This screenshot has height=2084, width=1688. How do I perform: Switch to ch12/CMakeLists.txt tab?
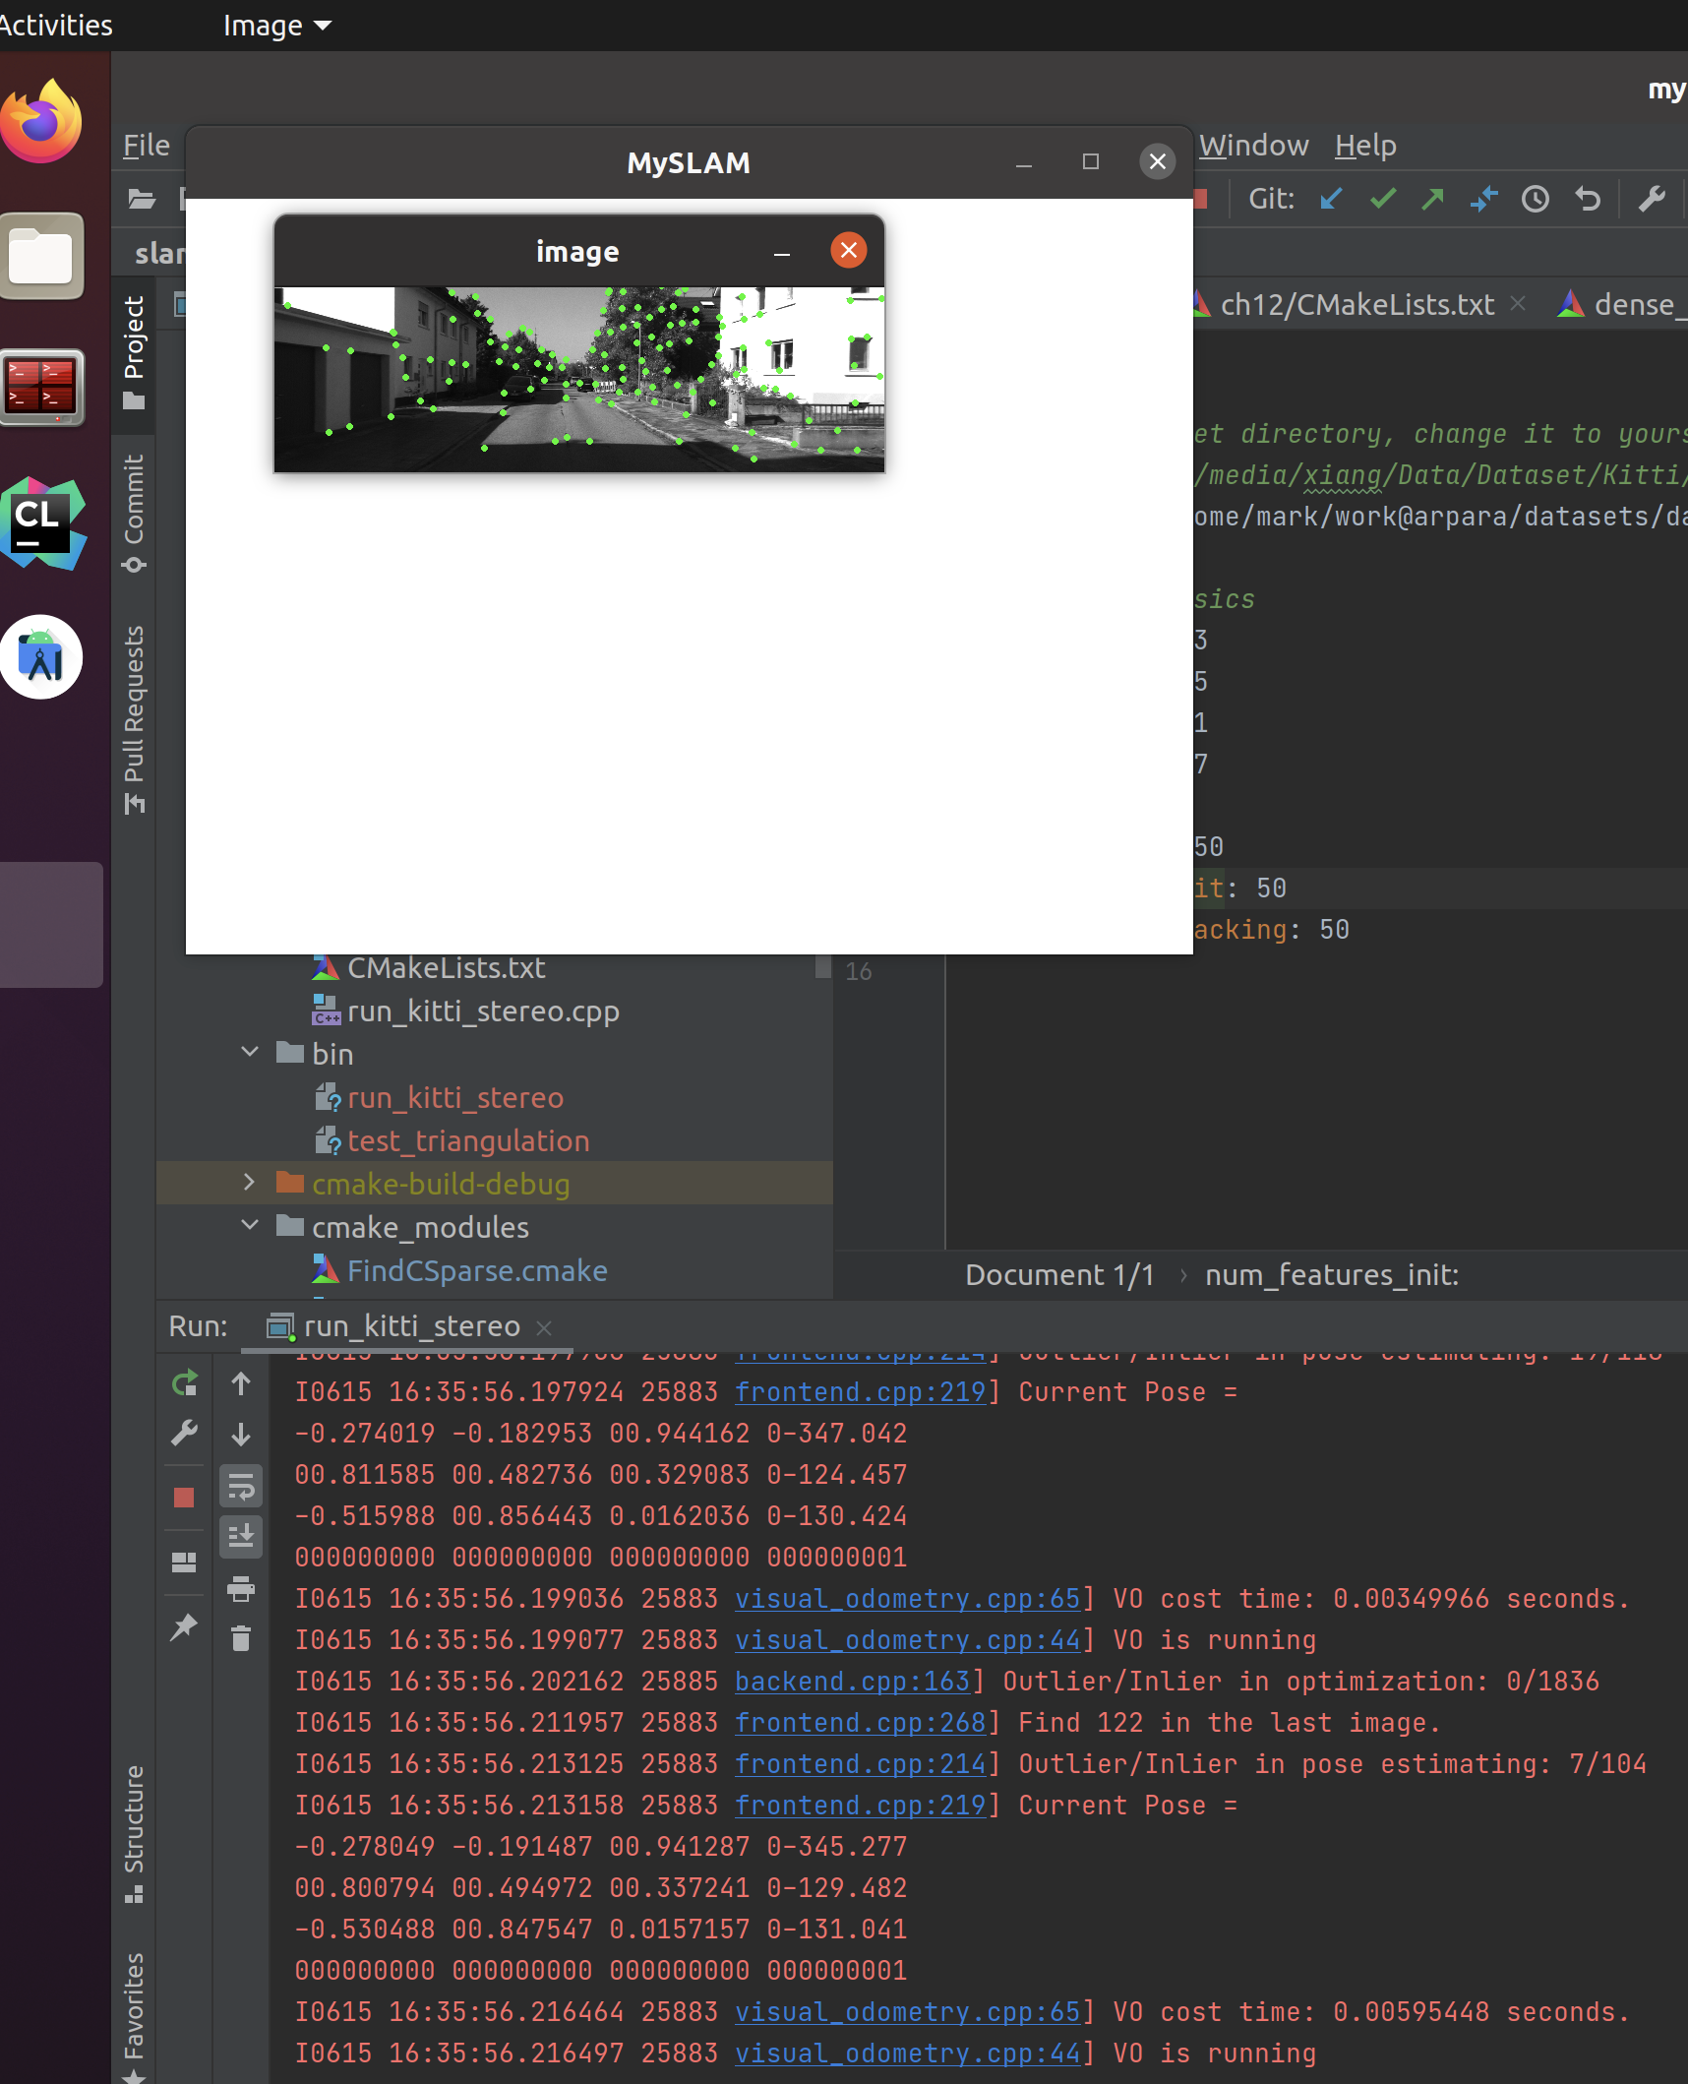coord(1356,305)
